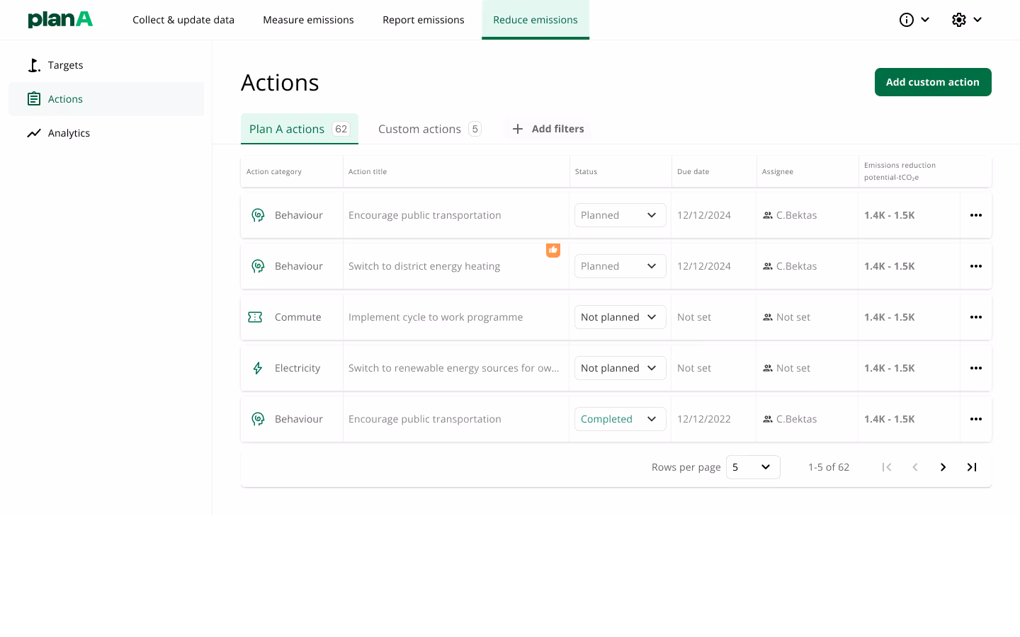Open the info circle menu in top bar
1020x637 pixels.
[914, 20]
